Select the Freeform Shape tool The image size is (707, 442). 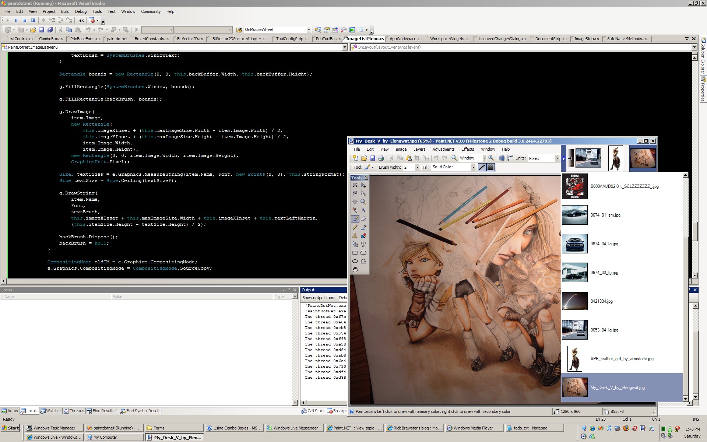363,261
